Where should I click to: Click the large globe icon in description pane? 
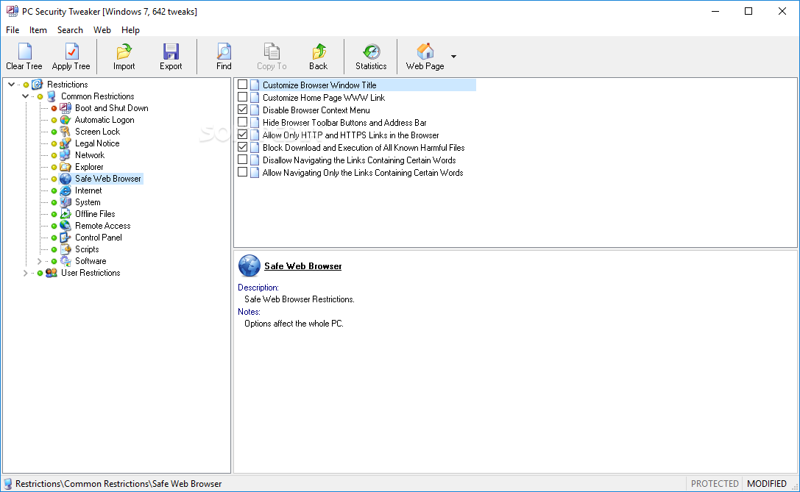(x=249, y=265)
